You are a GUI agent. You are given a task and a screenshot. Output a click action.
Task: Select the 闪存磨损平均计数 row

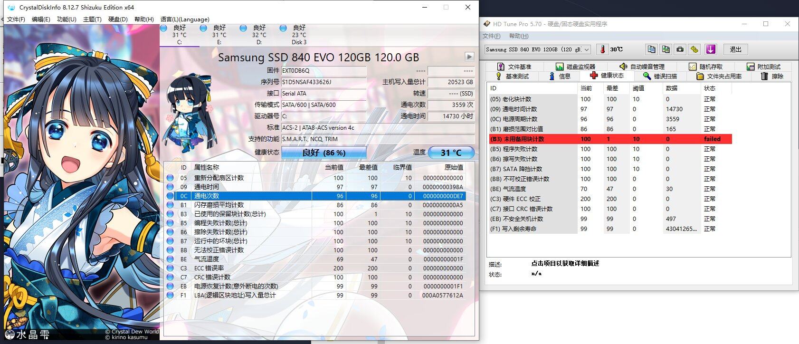[x=315, y=205]
